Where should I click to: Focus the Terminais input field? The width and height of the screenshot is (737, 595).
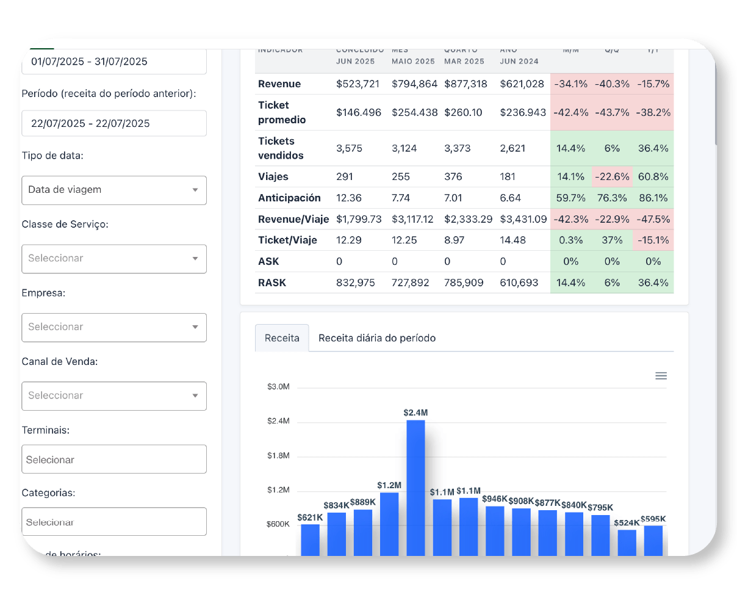click(x=114, y=460)
